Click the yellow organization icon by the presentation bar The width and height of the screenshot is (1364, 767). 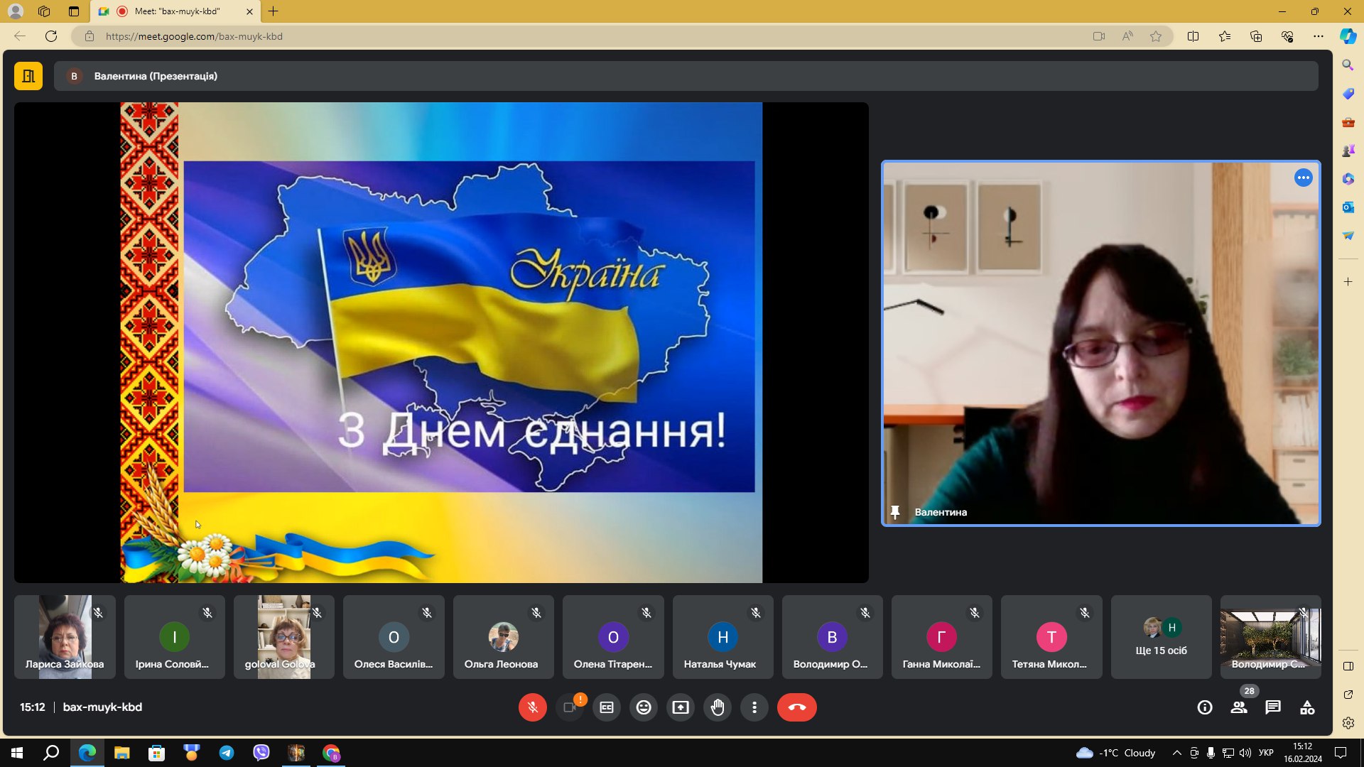[28, 76]
